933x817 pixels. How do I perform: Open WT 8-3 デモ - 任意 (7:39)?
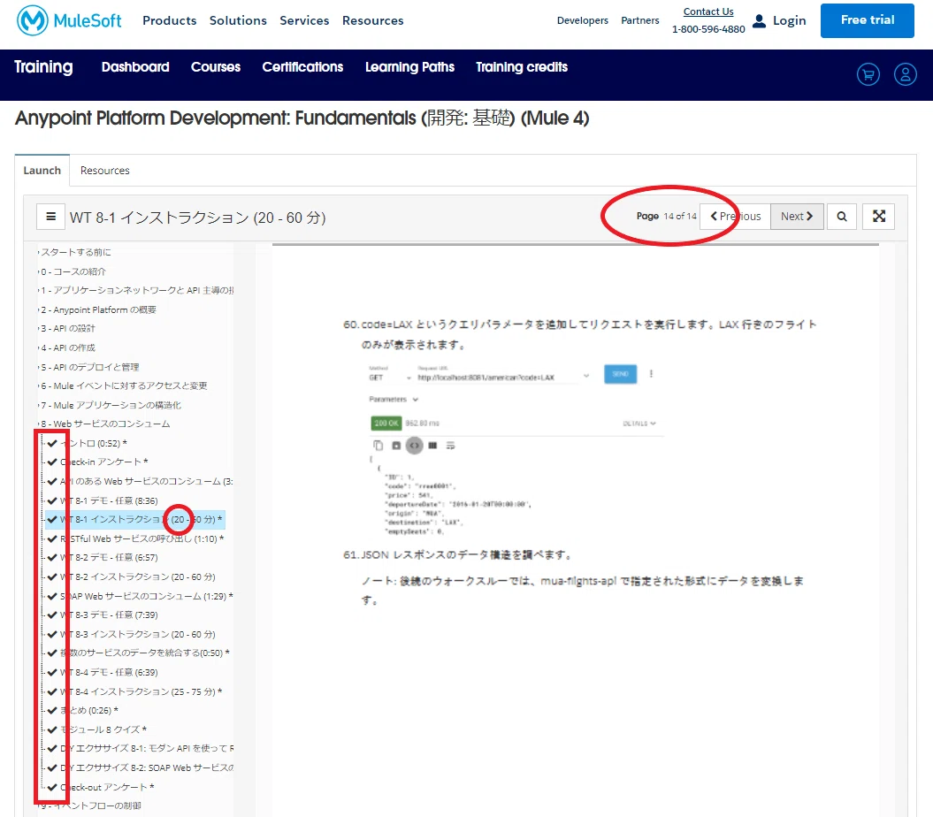(x=109, y=615)
